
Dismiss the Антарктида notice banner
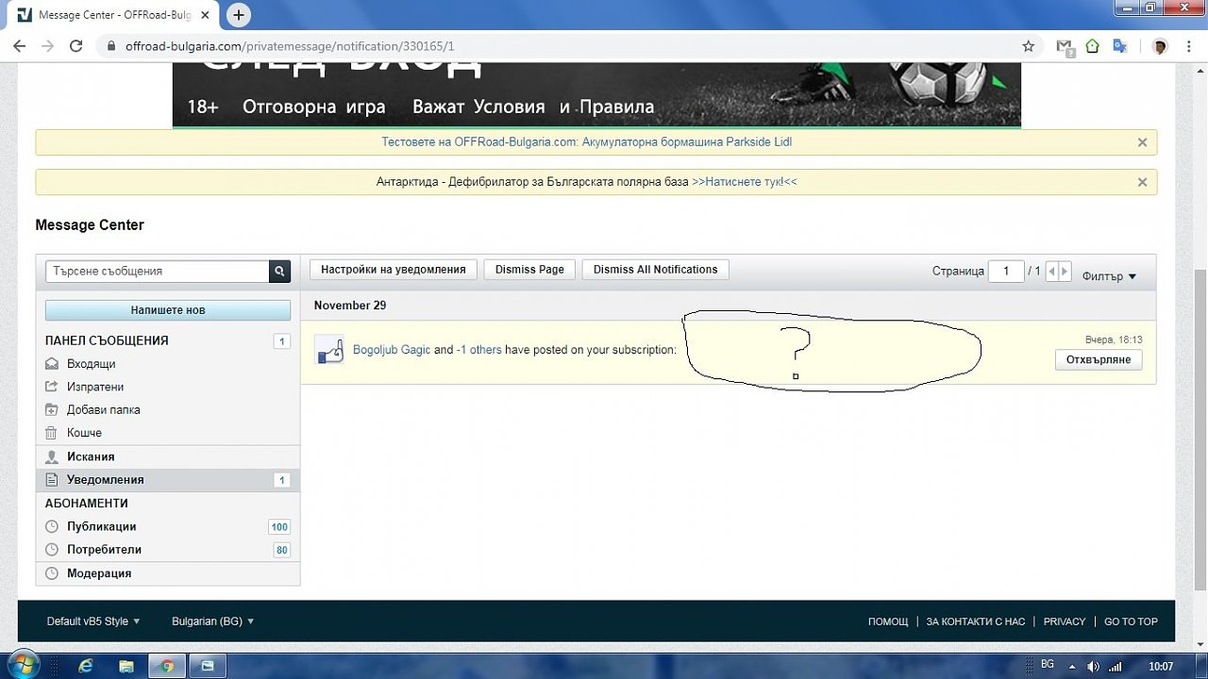tap(1142, 182)
